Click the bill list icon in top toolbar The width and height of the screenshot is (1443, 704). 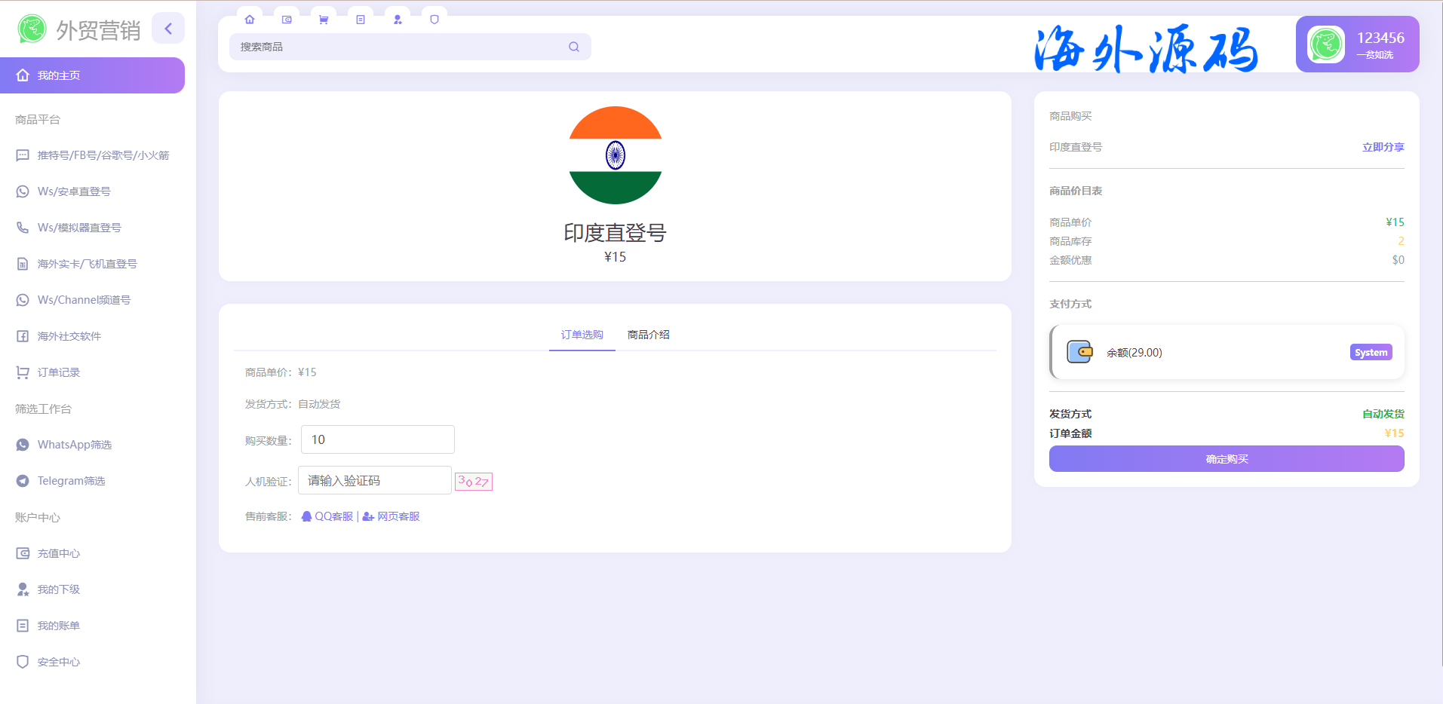(x=361, y=20)
